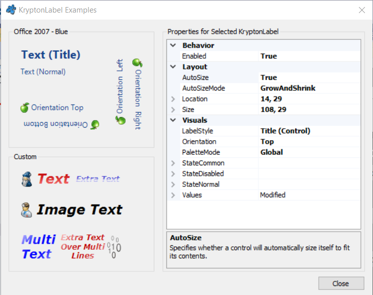This screenshot has height=295, width=373.
Task: Click the wizard icon next to red Text
Action: tap(27, 179)
